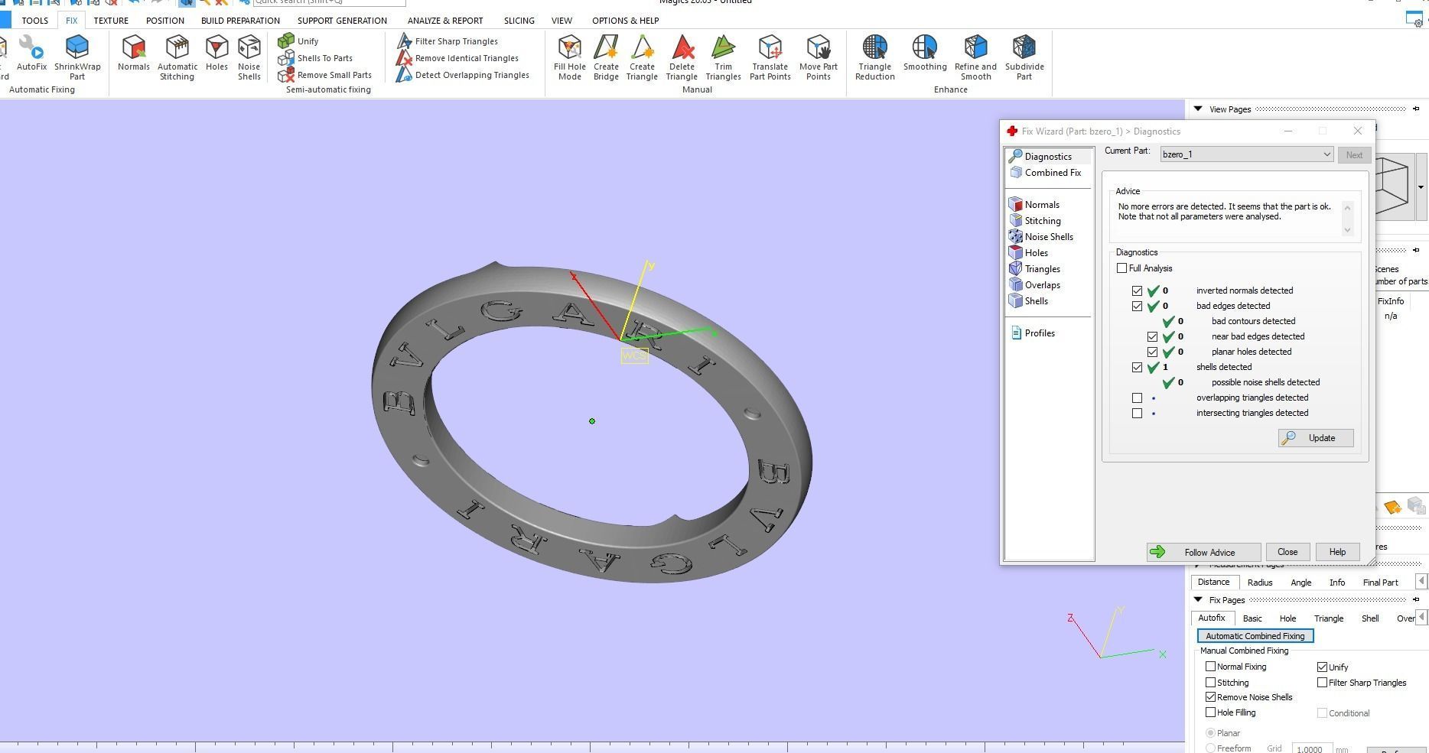This screenshot has width=1429, height=753.
Task: Open Subdivide Part tool
Action: 1024,57
